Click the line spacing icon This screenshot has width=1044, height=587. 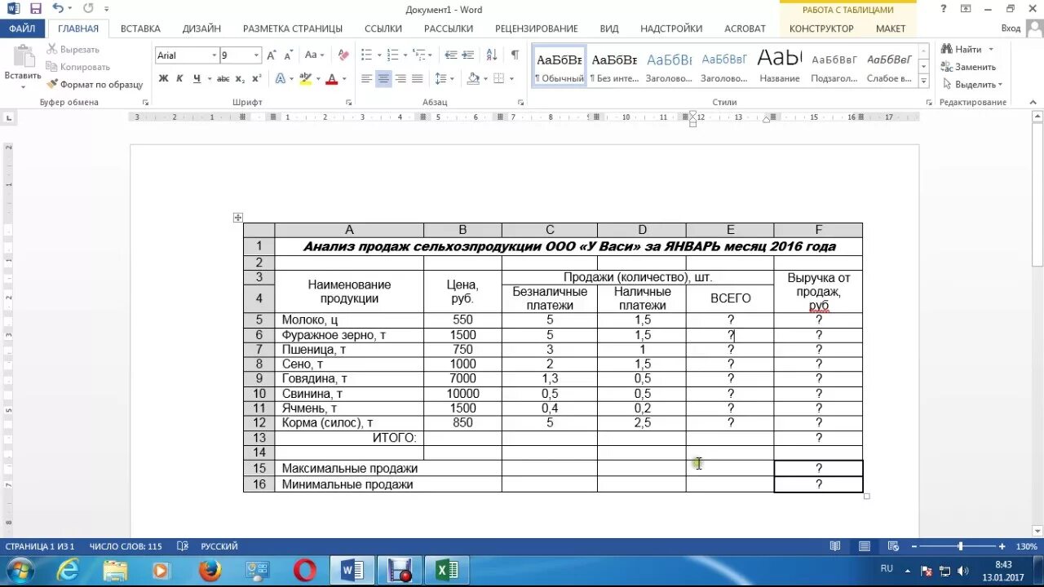coord(440,79)
